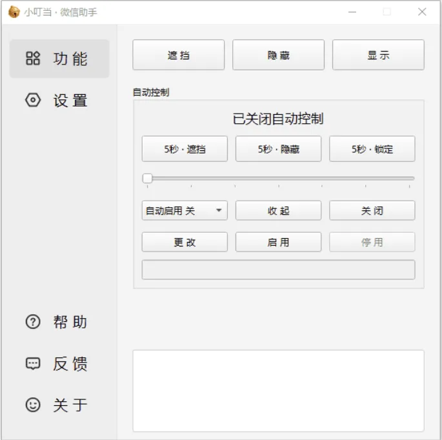Open the 自动启用 关 dropdown

tap(184, 210)
